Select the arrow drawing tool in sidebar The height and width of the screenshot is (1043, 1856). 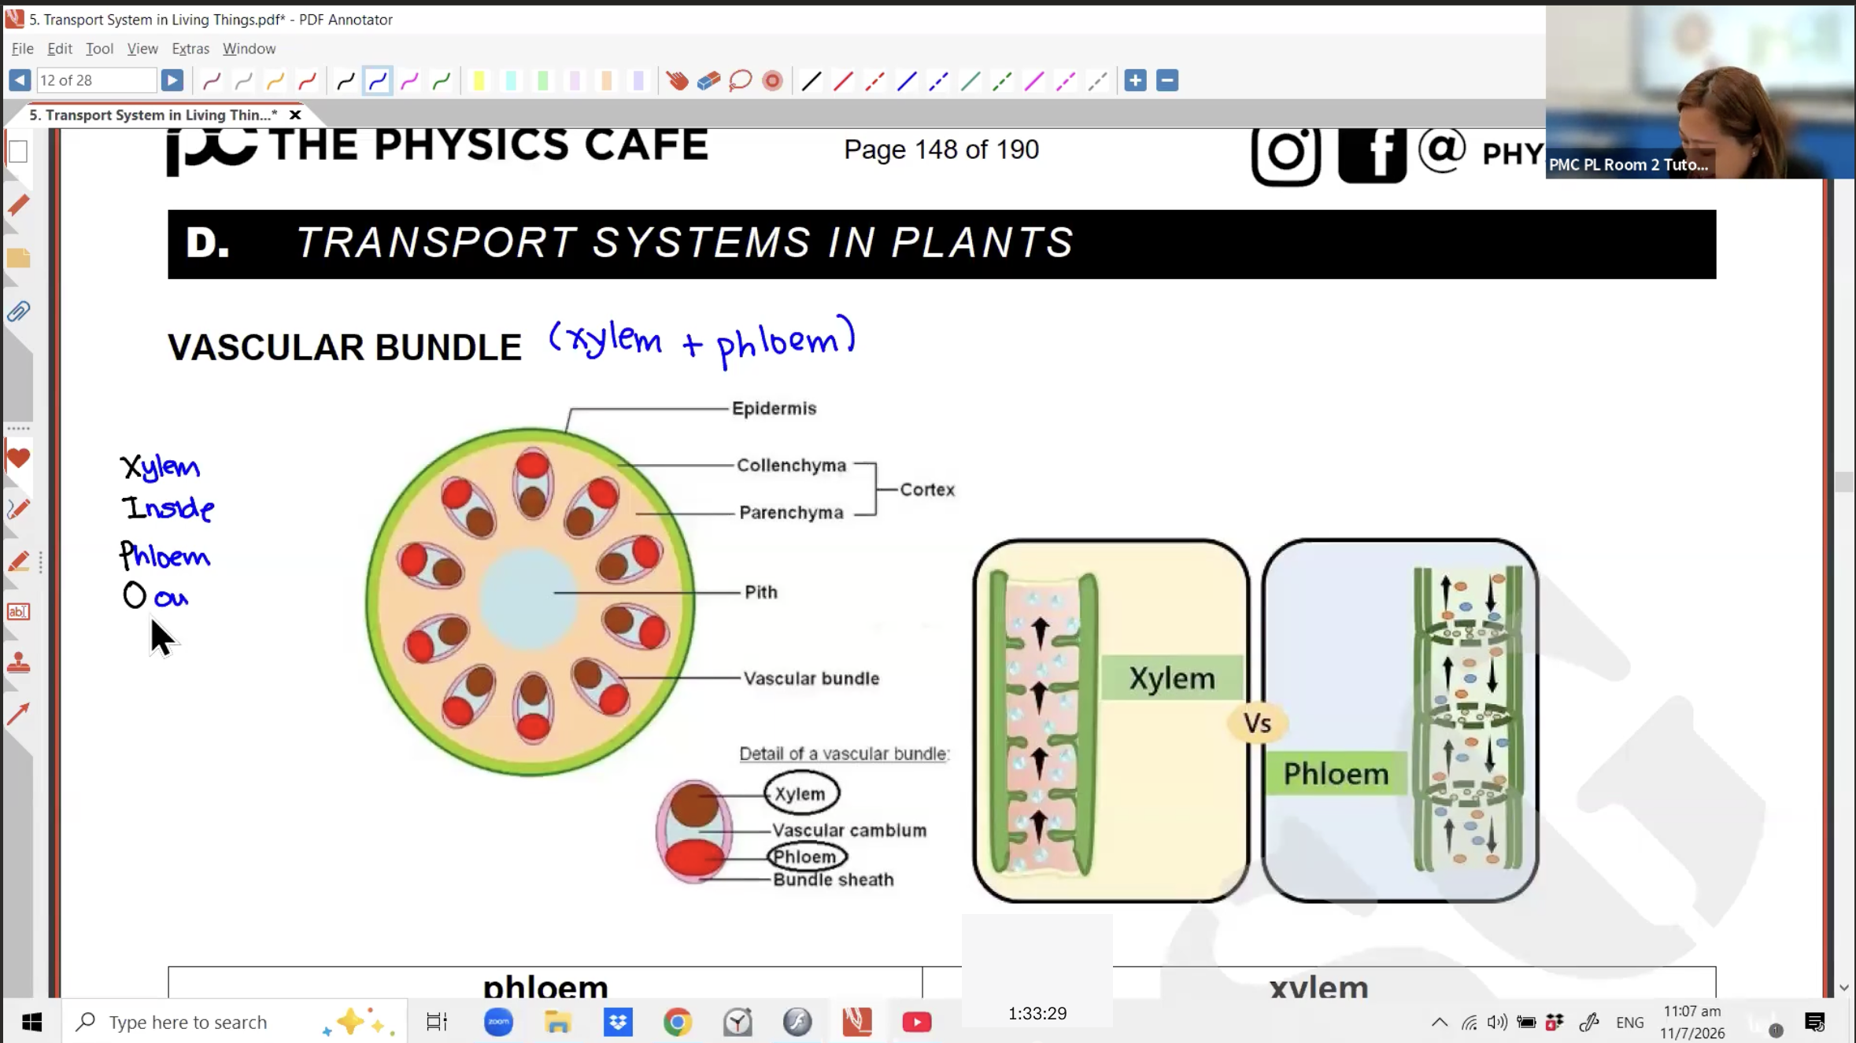[18, 714]
